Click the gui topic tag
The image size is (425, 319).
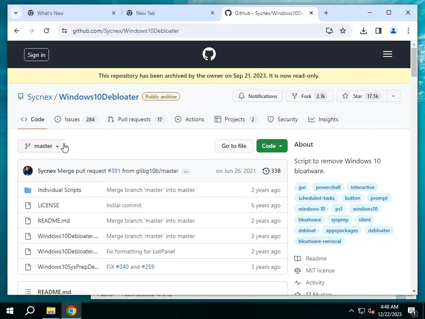click(302, 187)
